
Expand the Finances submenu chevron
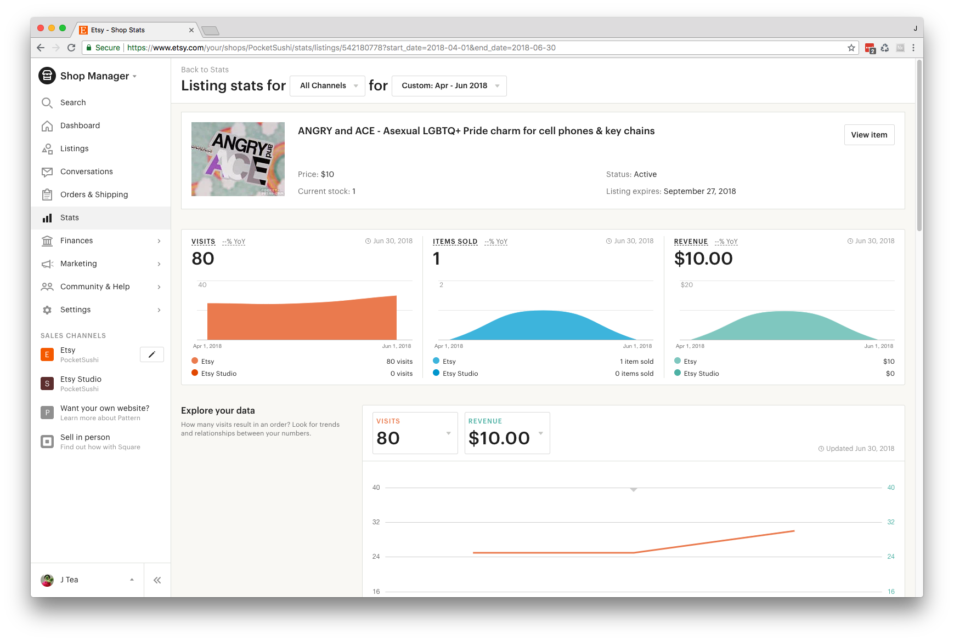click(159, 241)
